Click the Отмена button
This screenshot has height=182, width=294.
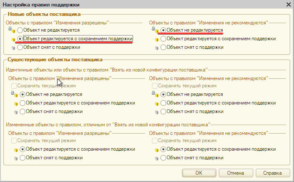click(236, 173)
